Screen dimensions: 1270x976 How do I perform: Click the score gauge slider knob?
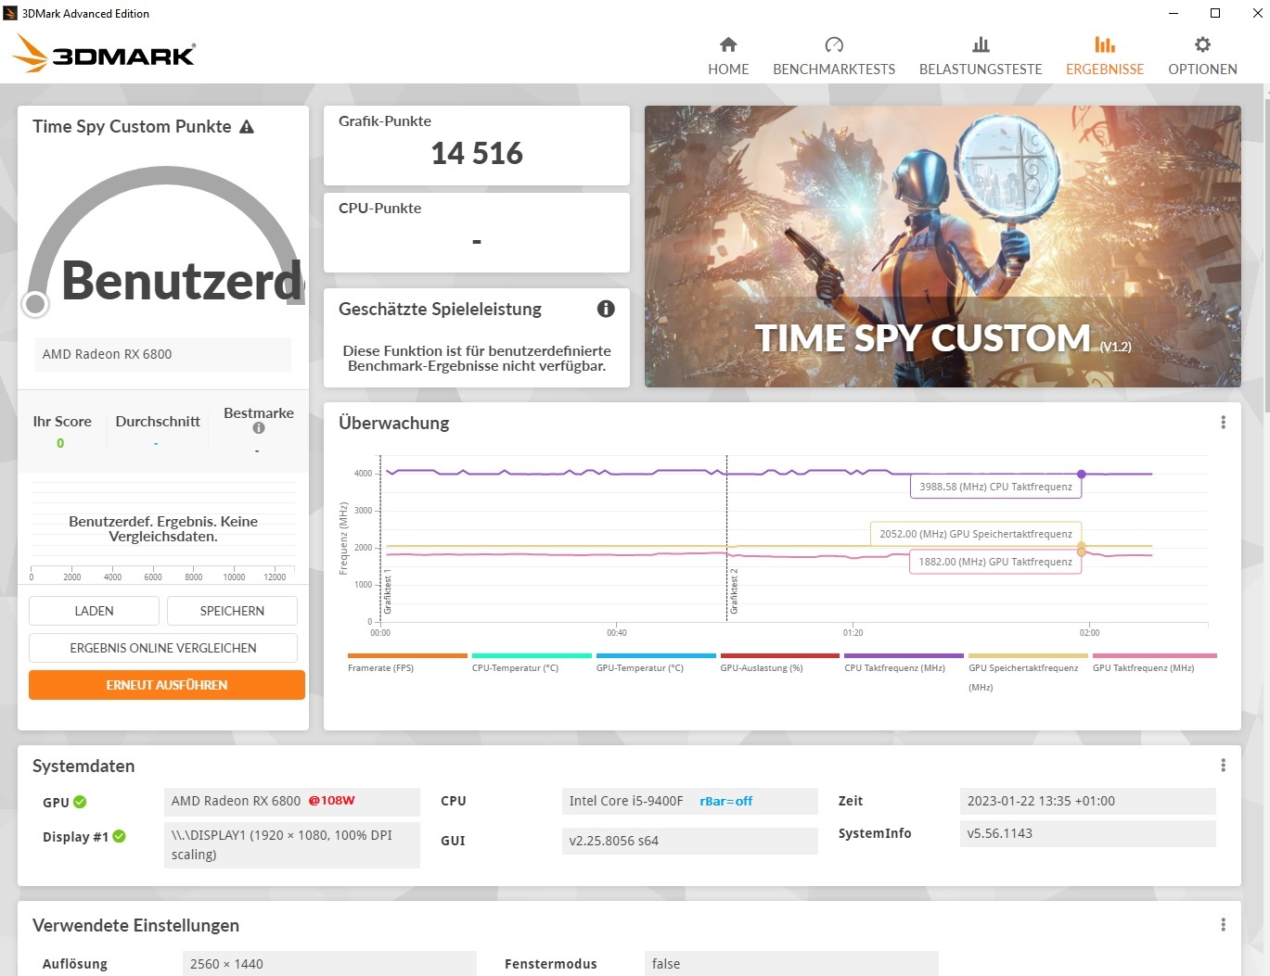(x=35, y=303)
